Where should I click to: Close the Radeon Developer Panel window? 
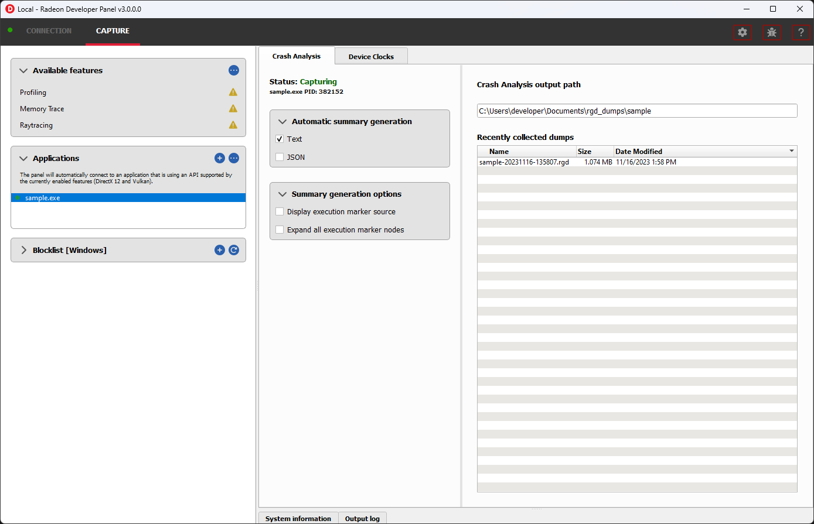coord(800,9)
